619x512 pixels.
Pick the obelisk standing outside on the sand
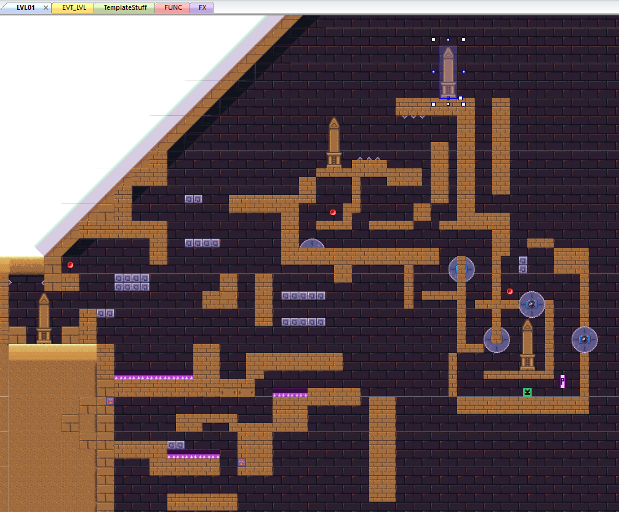coord(44,318)
